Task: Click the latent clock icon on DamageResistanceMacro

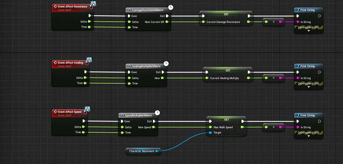Action: click(170, 7)
